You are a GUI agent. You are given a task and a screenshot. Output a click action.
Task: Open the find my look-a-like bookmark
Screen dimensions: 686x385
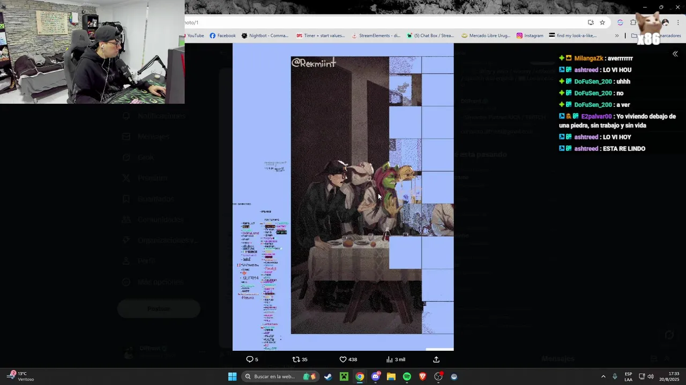pos(573,36)
